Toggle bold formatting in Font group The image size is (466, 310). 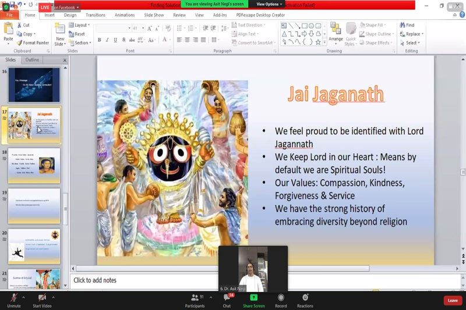99,40
